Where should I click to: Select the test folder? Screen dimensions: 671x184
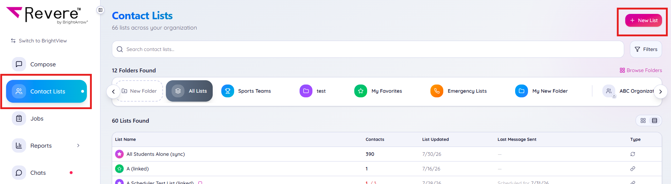(x=312, y=91)
